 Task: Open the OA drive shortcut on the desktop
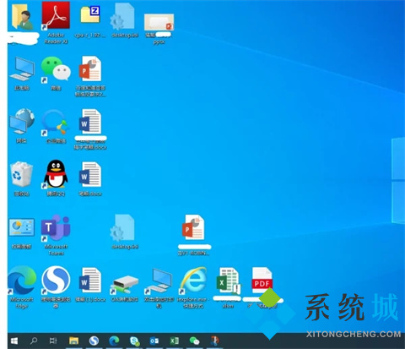[125, 284]
